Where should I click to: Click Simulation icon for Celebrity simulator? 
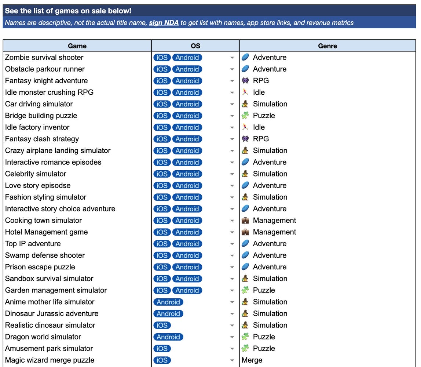pos(245,174)
